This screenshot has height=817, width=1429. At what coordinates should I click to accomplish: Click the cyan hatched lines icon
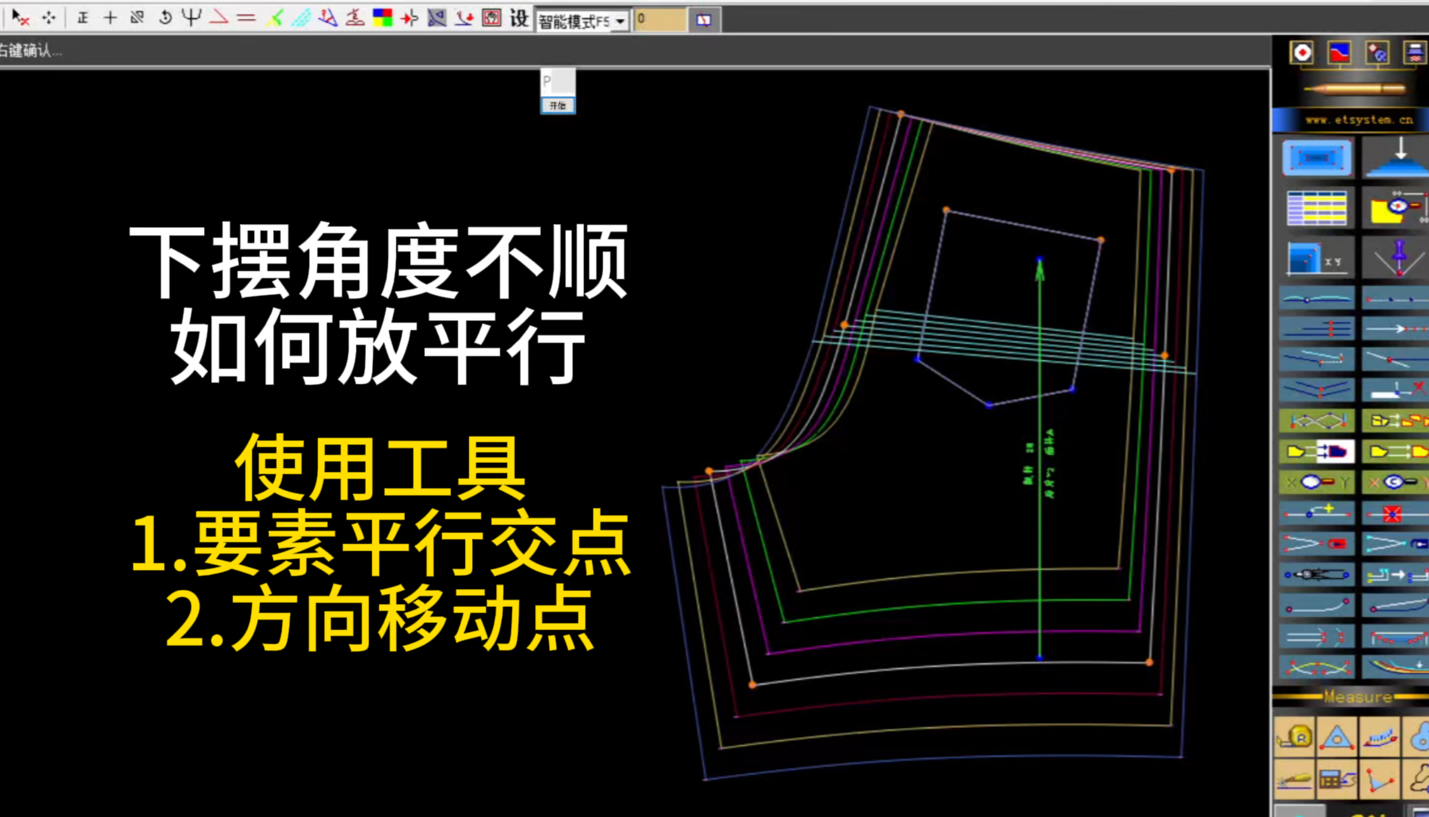click(301, 18)
